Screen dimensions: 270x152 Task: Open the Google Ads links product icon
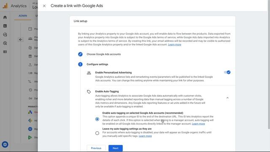point(30,112)
